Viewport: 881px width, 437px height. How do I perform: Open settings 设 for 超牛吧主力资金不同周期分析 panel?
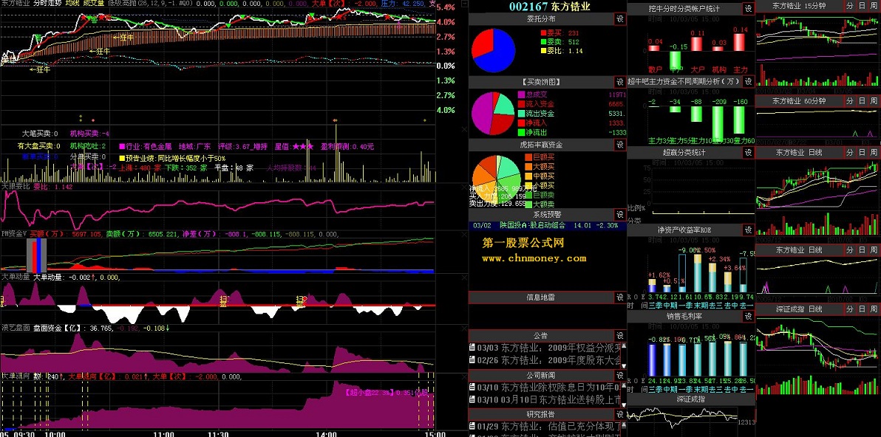tap(749, 82)
